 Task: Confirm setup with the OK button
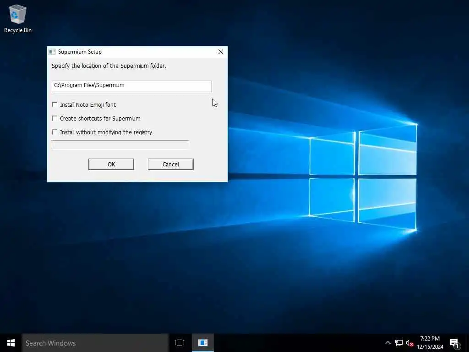click(x=111, y=165)
